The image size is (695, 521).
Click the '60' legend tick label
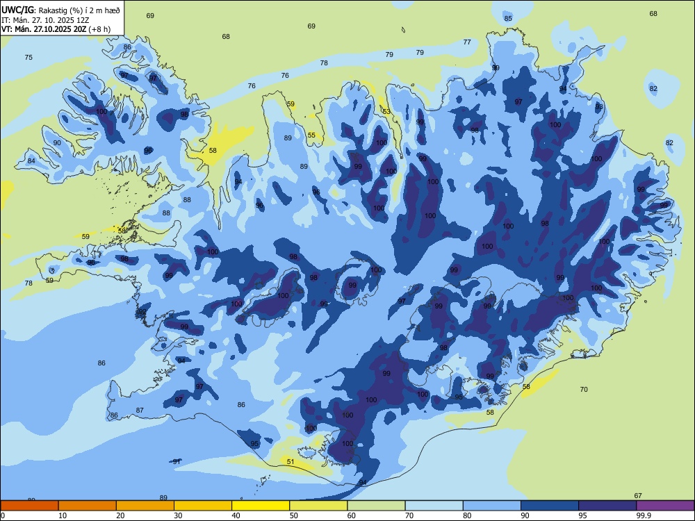[352, 515]
